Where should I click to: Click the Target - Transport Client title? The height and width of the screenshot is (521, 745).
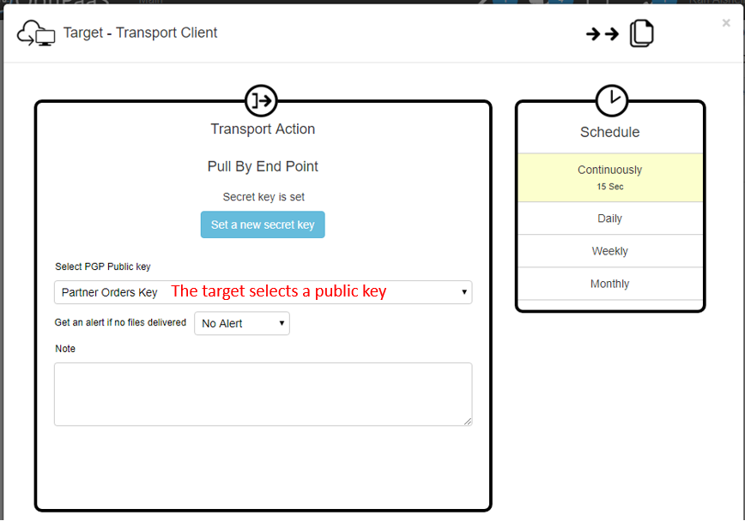(x=141, y=33)
